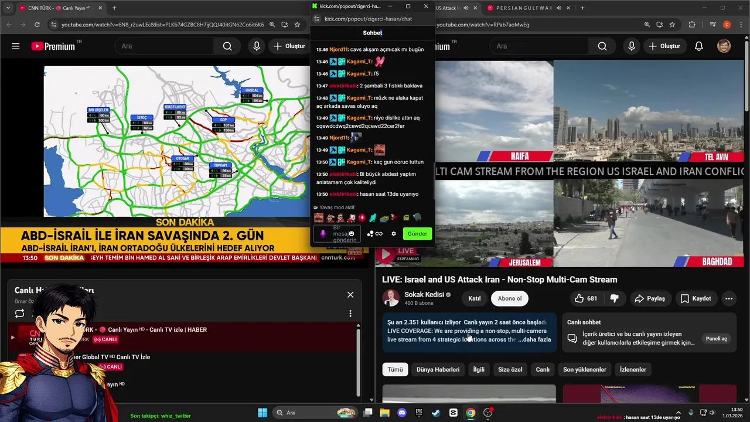Select Dünya Haberleri filter chip
Screen dimensions: 750x422
[x=438, y=370]
